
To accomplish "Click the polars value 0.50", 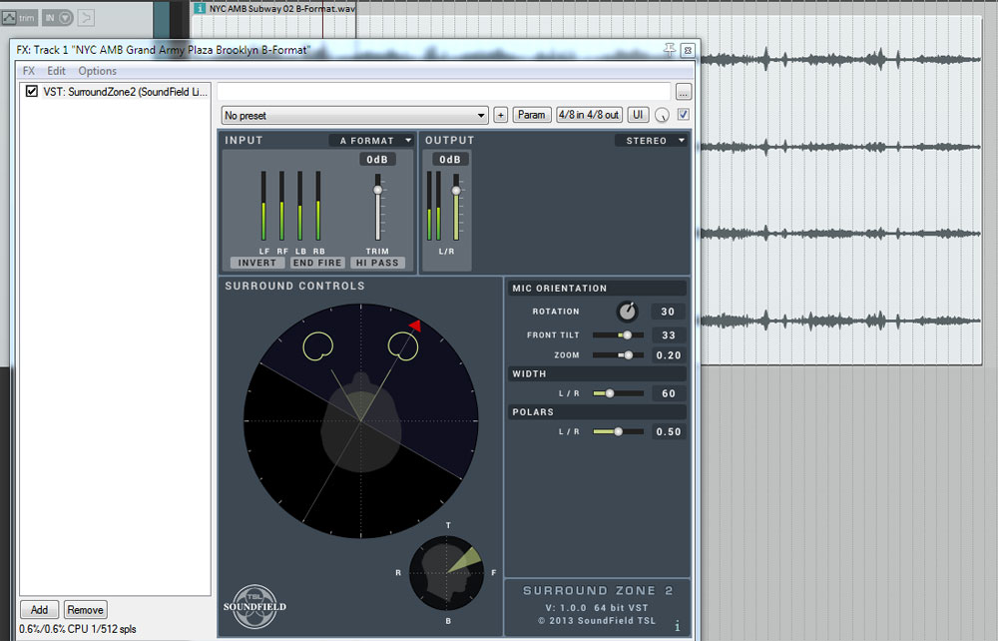I will [668, 431].
